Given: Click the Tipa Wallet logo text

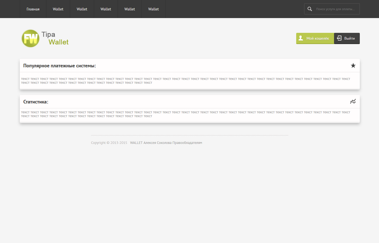Looking at the screenshot, I should tap(55, 38).
